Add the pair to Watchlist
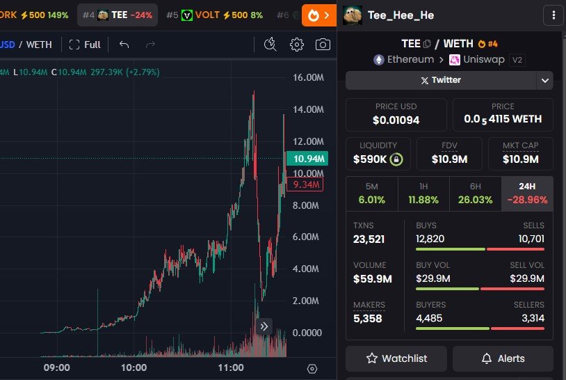 point(396,358)
